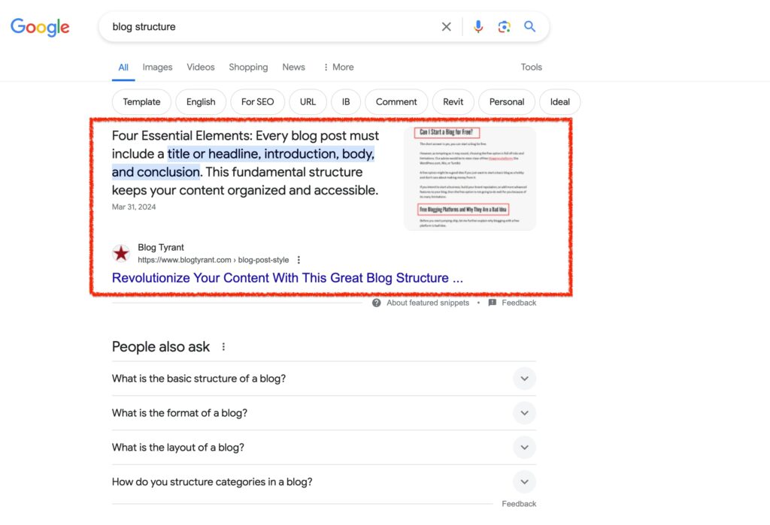Open the More search categories dropdown
This screenshot has height=525, width=770.
click(x=338, y=67)
